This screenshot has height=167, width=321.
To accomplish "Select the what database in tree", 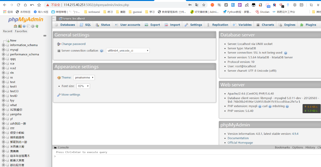I will (13, 105).
